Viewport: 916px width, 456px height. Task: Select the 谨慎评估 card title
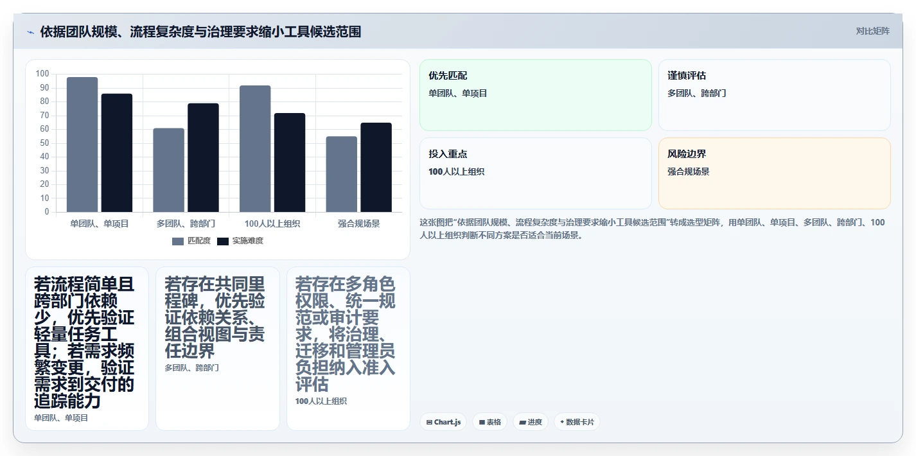click(687, 76)
